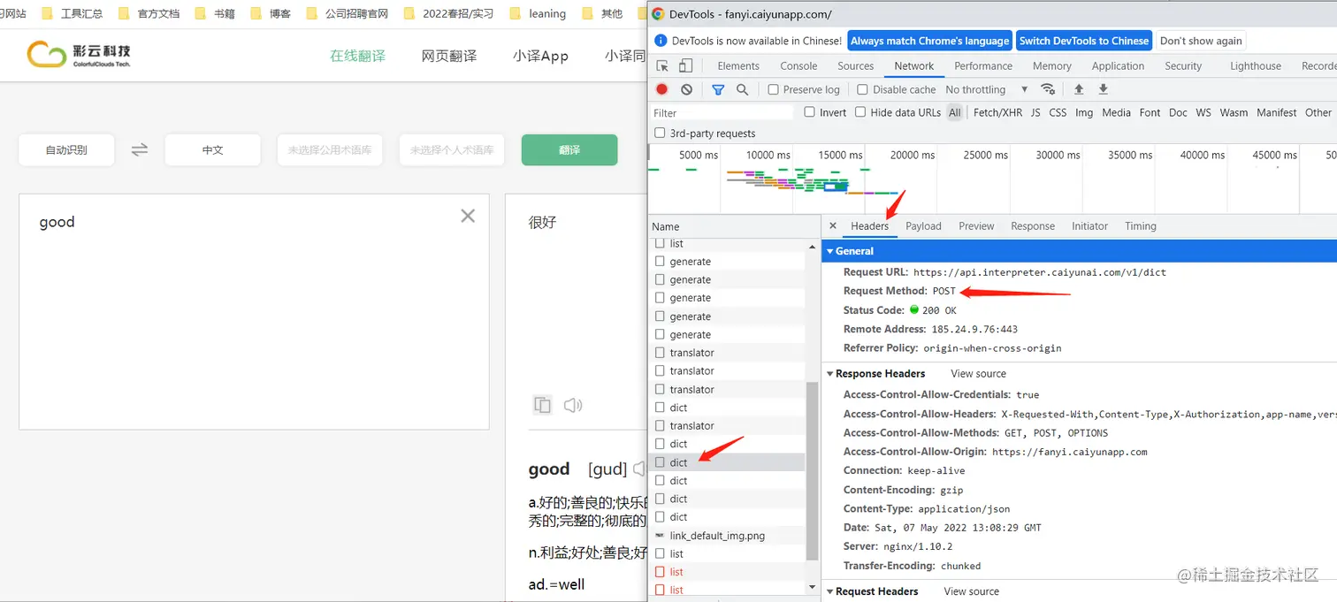Image resolution: width=1337 pixels, height=602 pixels.
Task: Filter requests by Fetch/XHR type
Action: [x=997, y=112]
